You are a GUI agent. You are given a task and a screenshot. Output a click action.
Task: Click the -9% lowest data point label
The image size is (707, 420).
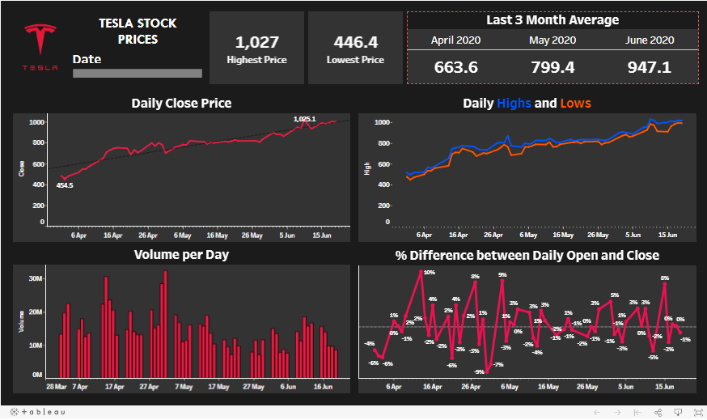(480, 371)
